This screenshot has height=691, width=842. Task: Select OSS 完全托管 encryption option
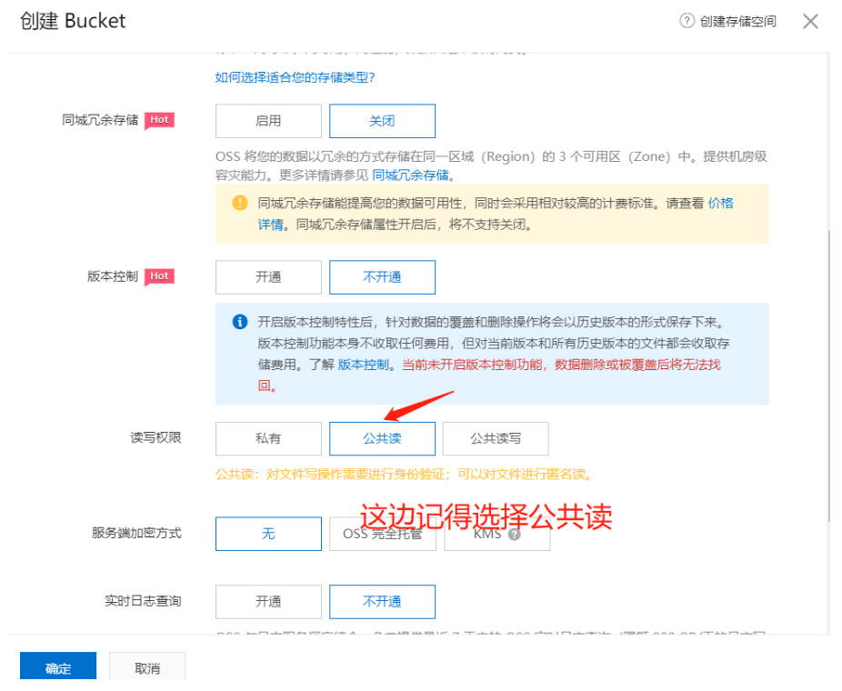pos(382,534)
